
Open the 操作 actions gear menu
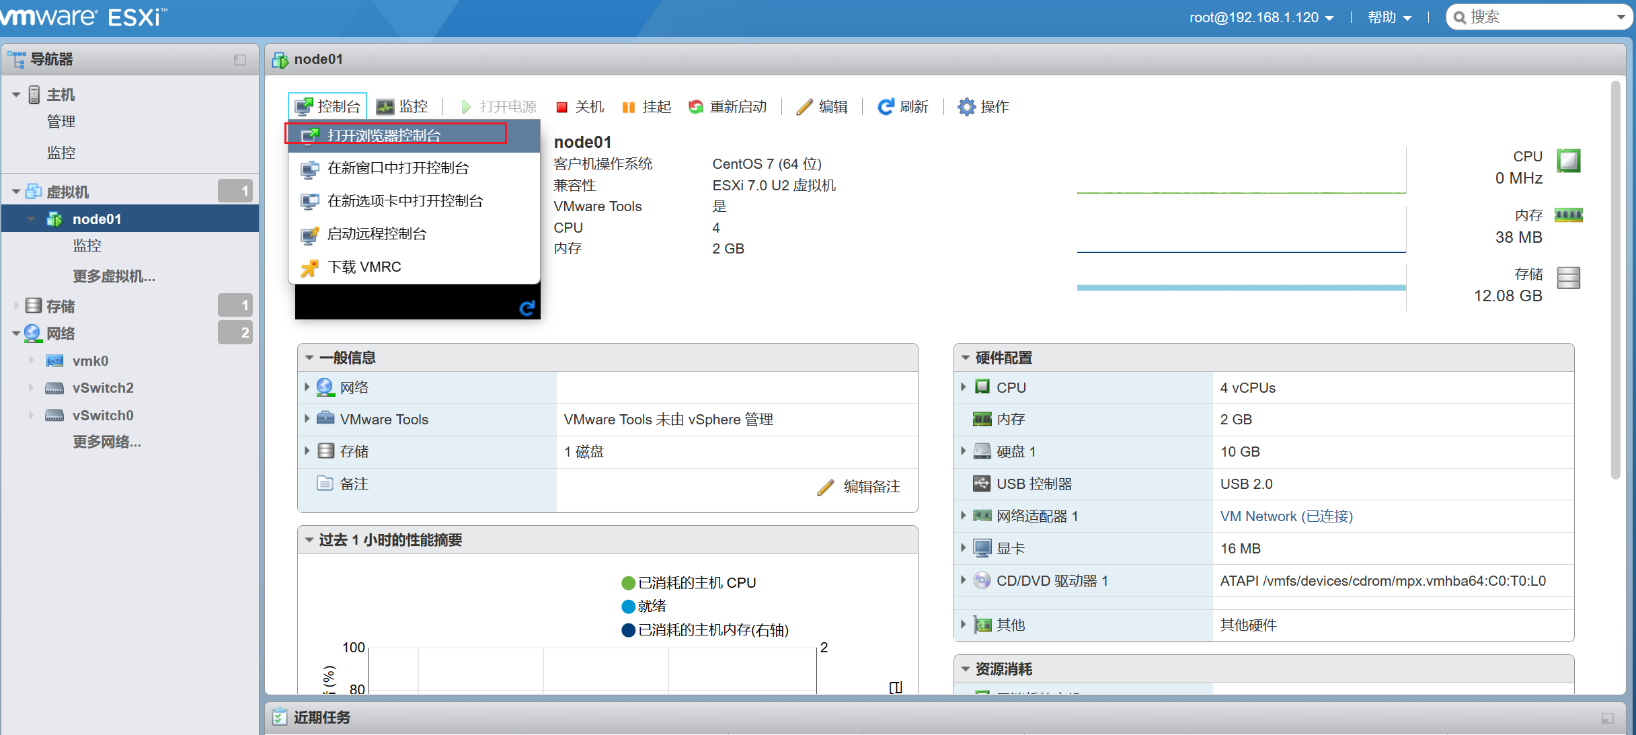click(983, 106)
